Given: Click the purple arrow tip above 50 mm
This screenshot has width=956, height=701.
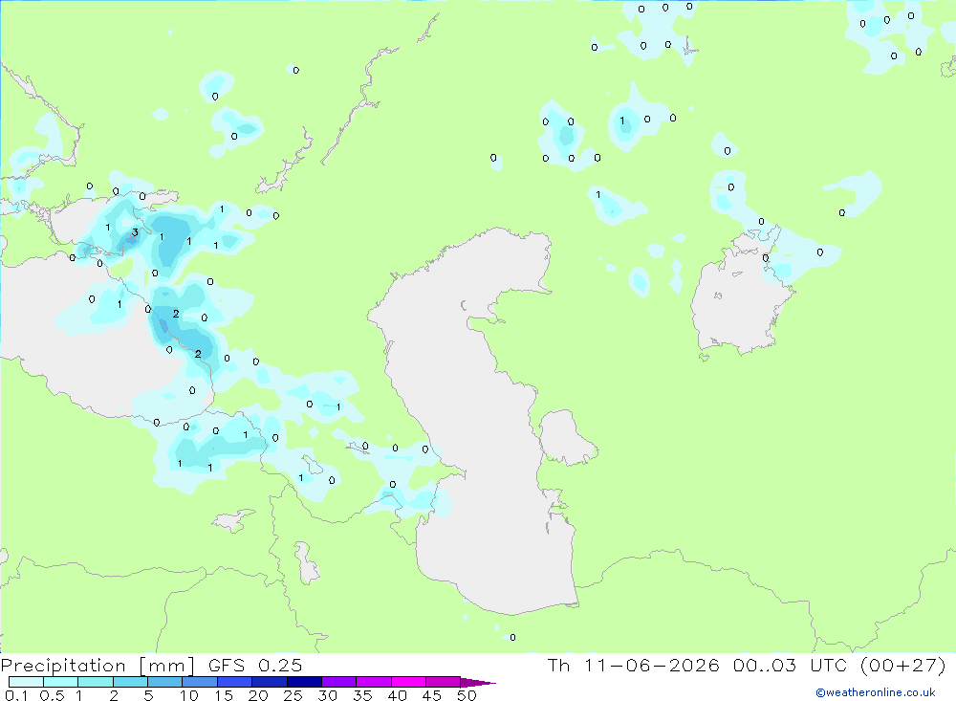Looking at the screenshot, I should point(478,683).
